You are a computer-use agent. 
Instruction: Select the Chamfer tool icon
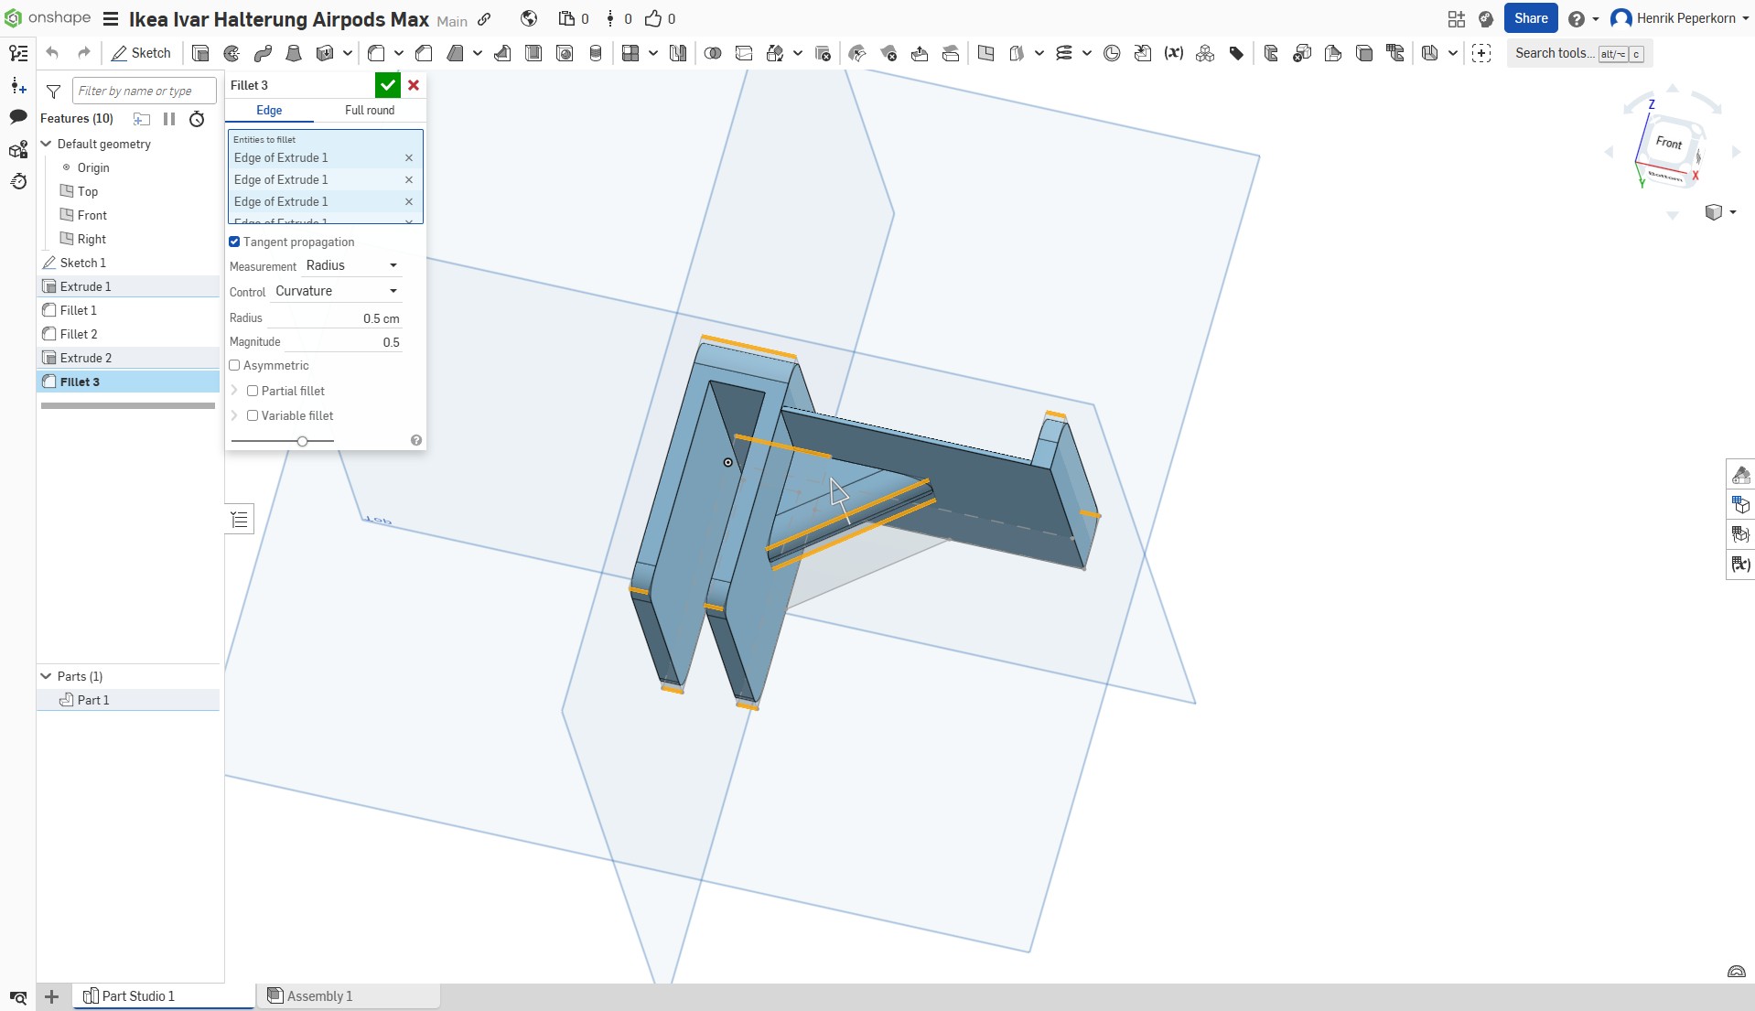(424, 53)
